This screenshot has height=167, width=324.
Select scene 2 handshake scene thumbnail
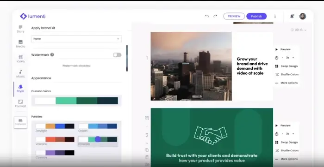point(212,137)
